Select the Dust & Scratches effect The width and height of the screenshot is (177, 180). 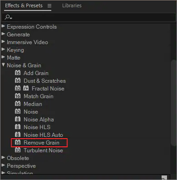click(44, 81)
